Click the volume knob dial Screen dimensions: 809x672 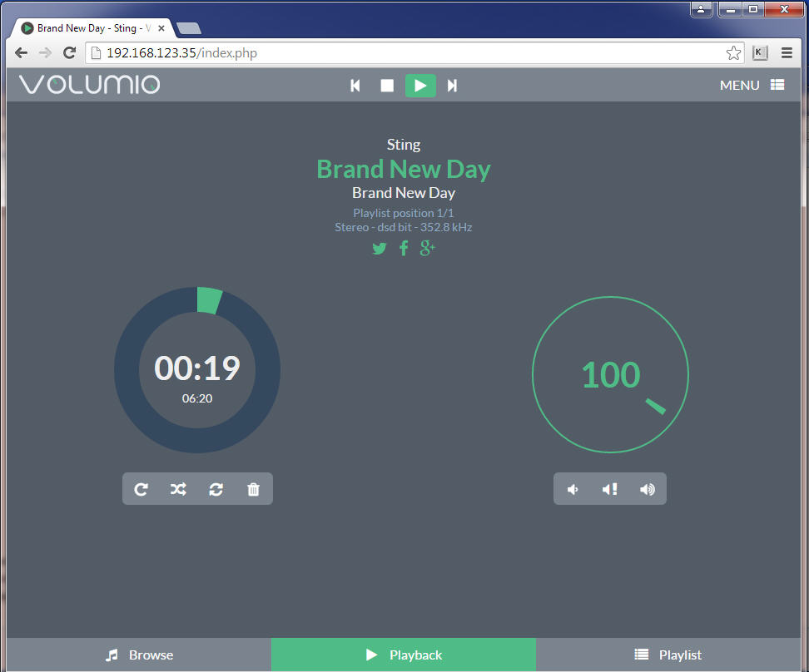point(610,374)
